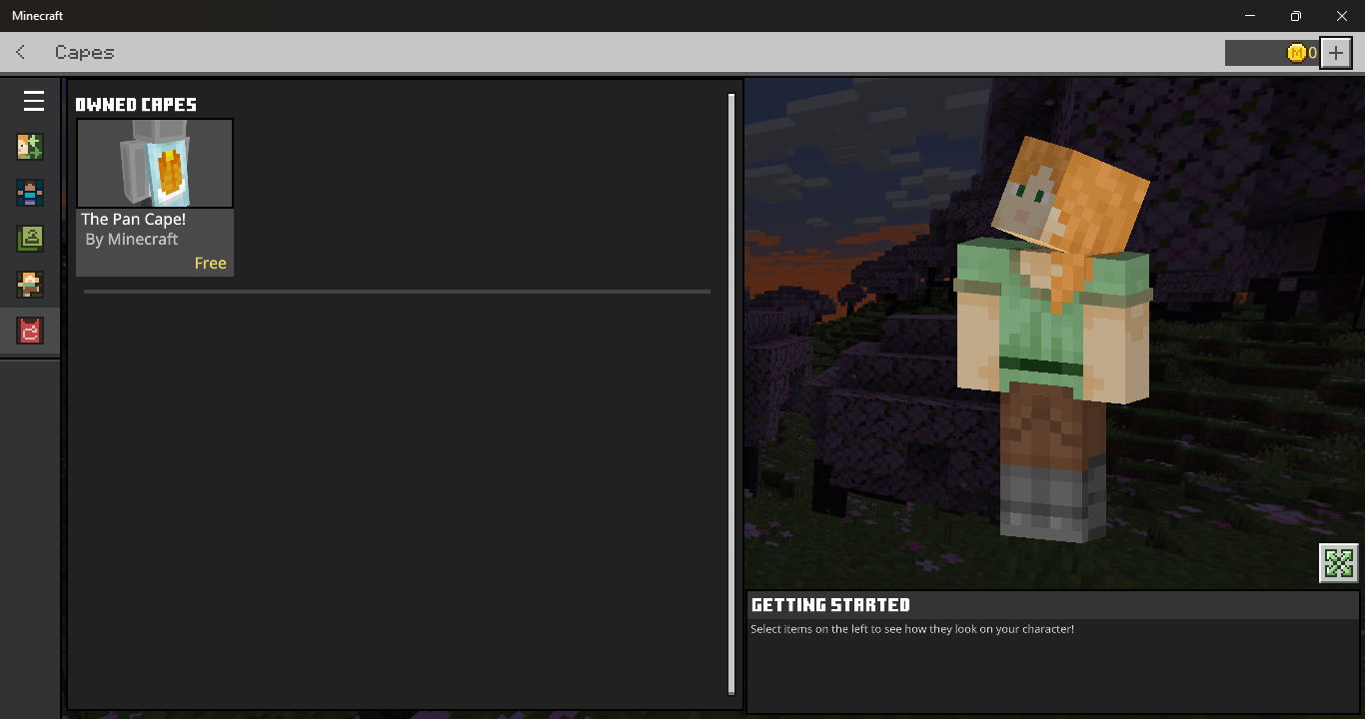Select The Pan Cape thumbnail

click(155, 164)
